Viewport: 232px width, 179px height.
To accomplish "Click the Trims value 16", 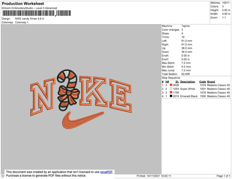I will coord(183,37).
